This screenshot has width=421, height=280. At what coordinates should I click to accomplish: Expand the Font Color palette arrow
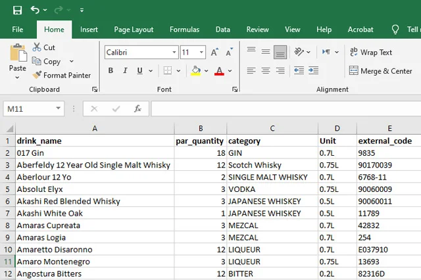click(x=230, y=71)
